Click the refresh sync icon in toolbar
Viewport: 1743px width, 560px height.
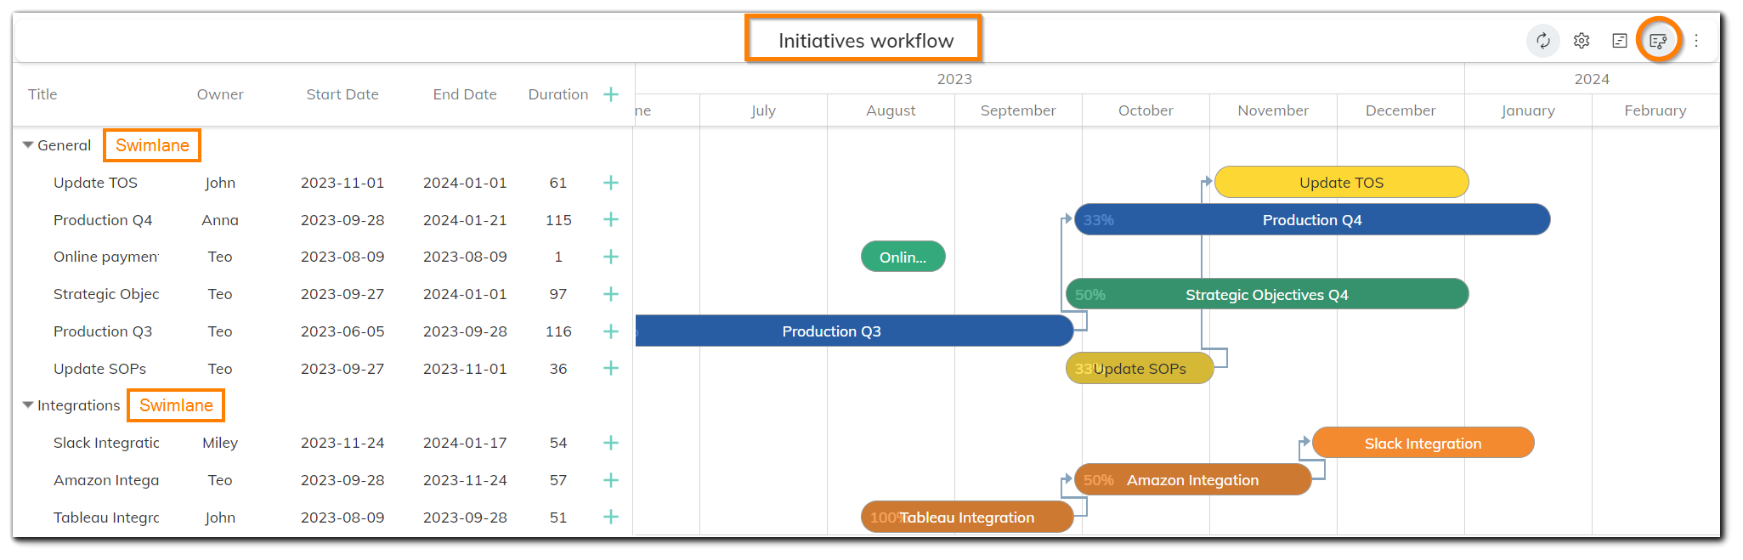pos(1543,41)
